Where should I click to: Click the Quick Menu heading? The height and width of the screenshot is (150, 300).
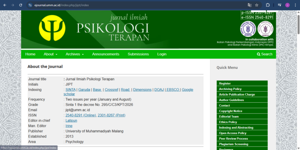tap(227, 67)
